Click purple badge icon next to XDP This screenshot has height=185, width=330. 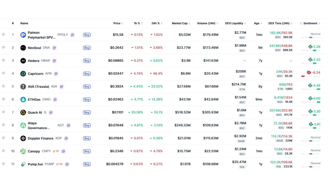[x=66, y=138]
